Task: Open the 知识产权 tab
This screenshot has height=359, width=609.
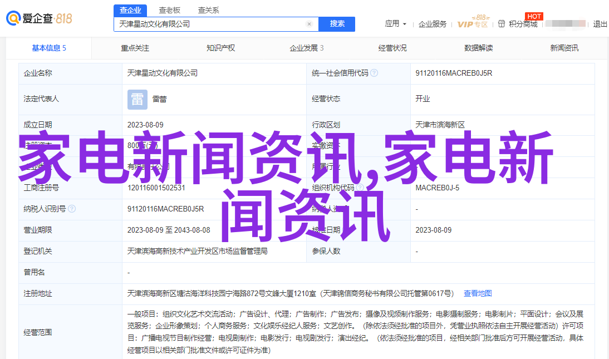Action: point(220,48)
